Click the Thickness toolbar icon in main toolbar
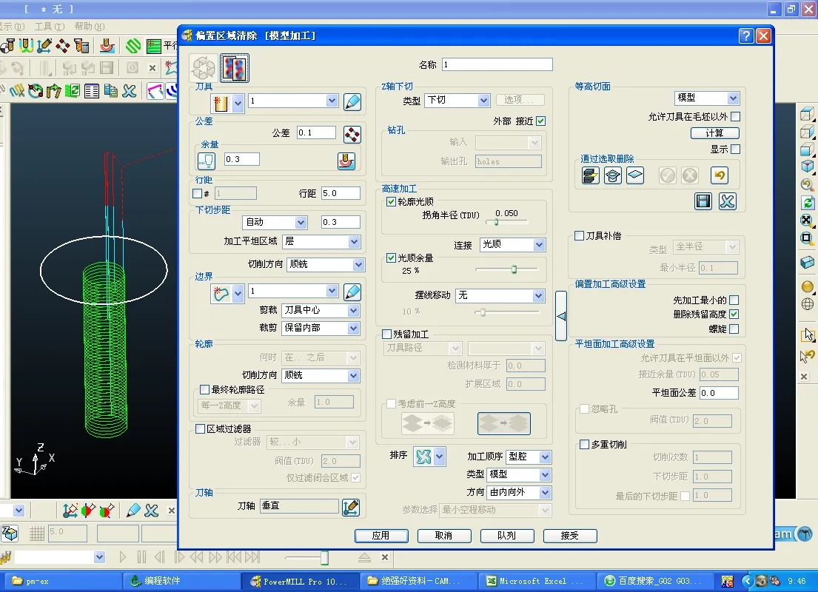Screen dimensions: 818x592 pos(108,46)
